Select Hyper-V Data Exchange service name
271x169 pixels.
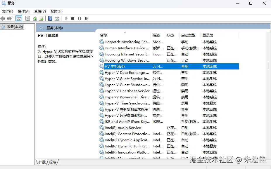(127, 72)
